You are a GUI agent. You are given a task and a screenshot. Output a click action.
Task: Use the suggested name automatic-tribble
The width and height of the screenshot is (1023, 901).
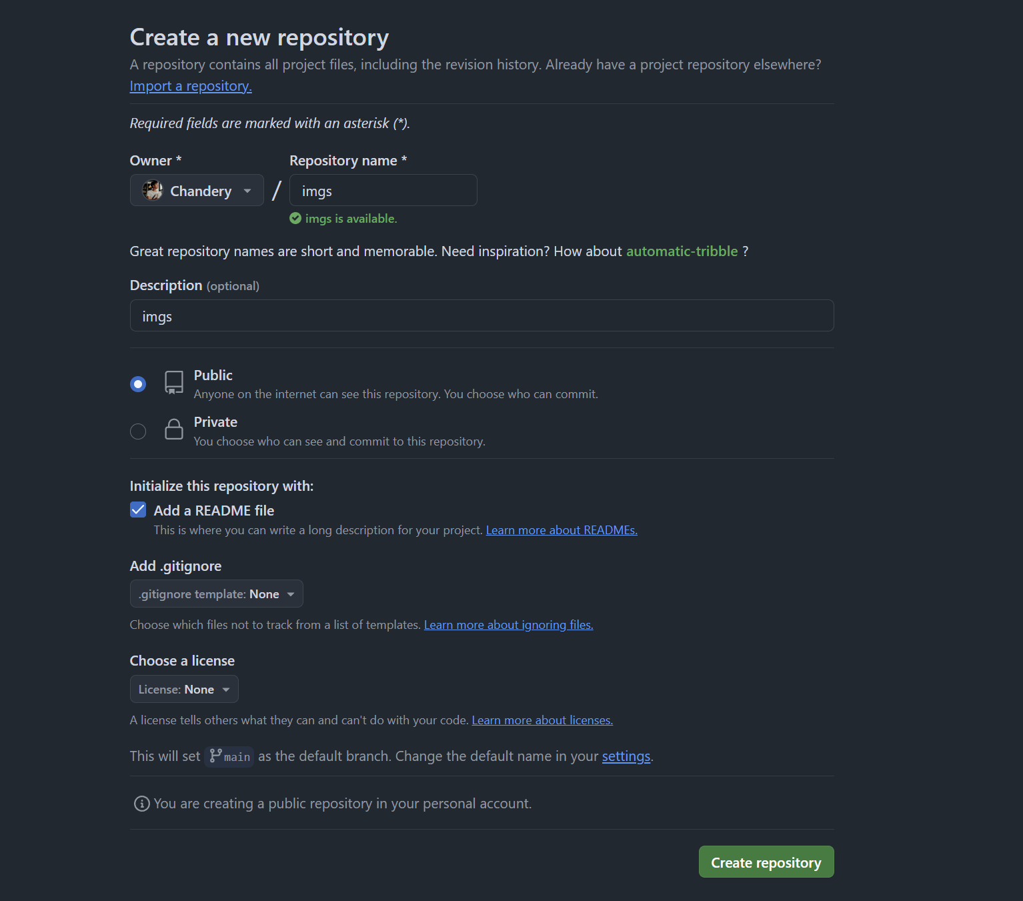[x=682, y=251]
